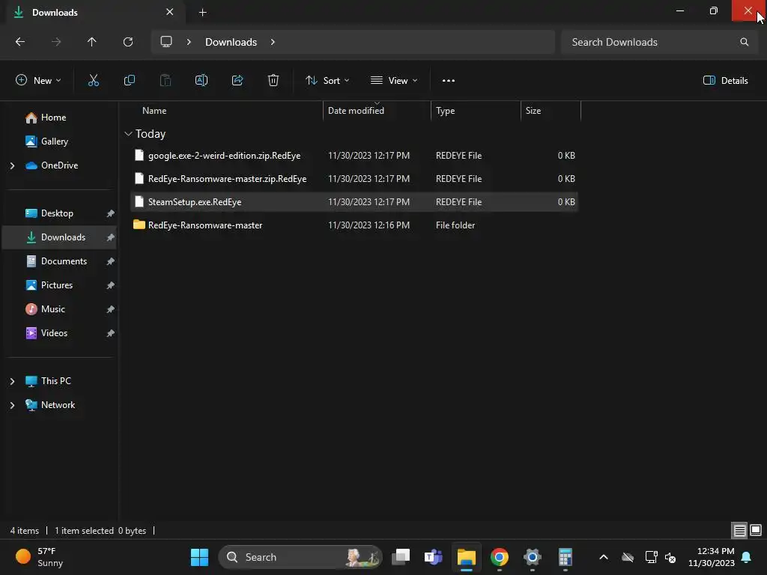
Task: Sort by Type column header
Action: (445, 111)
